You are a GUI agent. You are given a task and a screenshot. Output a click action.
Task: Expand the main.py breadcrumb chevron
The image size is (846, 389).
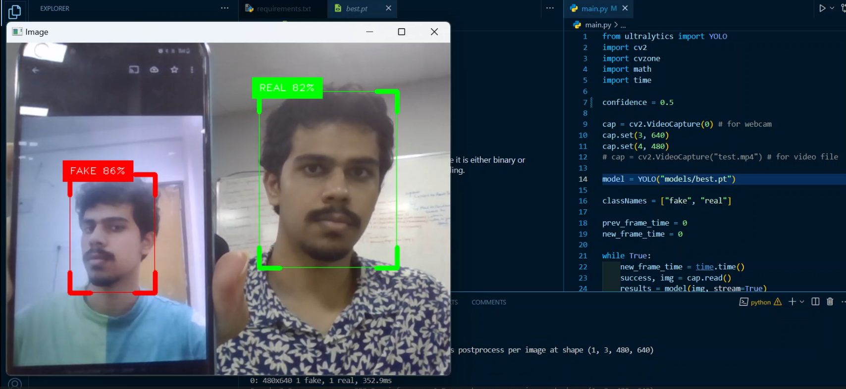click(616, 25)
